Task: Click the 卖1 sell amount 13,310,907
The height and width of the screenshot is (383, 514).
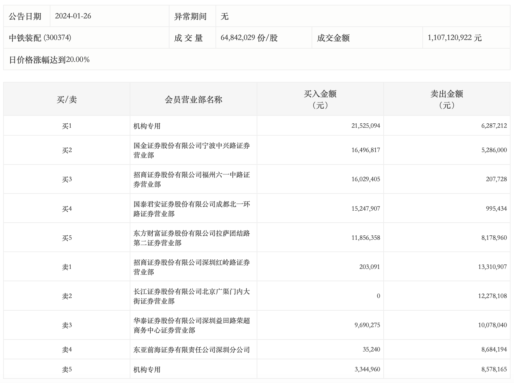Action: click(x=492, y=267)
